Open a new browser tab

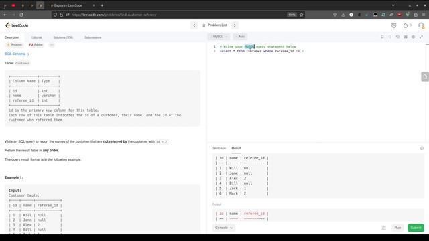(x=102, y=5)
